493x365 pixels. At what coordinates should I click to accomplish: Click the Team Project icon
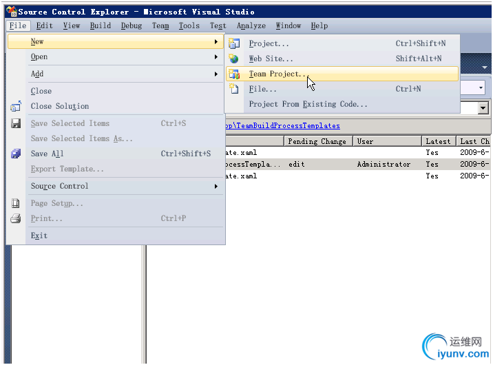pyautogui.click(x=234, y=74)
